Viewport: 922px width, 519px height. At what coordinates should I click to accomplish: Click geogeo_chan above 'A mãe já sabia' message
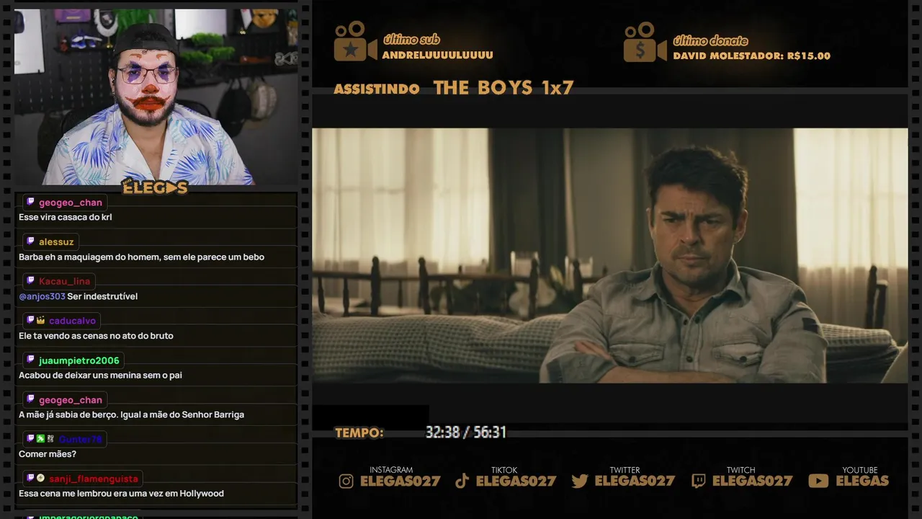(x=71, y=400)
